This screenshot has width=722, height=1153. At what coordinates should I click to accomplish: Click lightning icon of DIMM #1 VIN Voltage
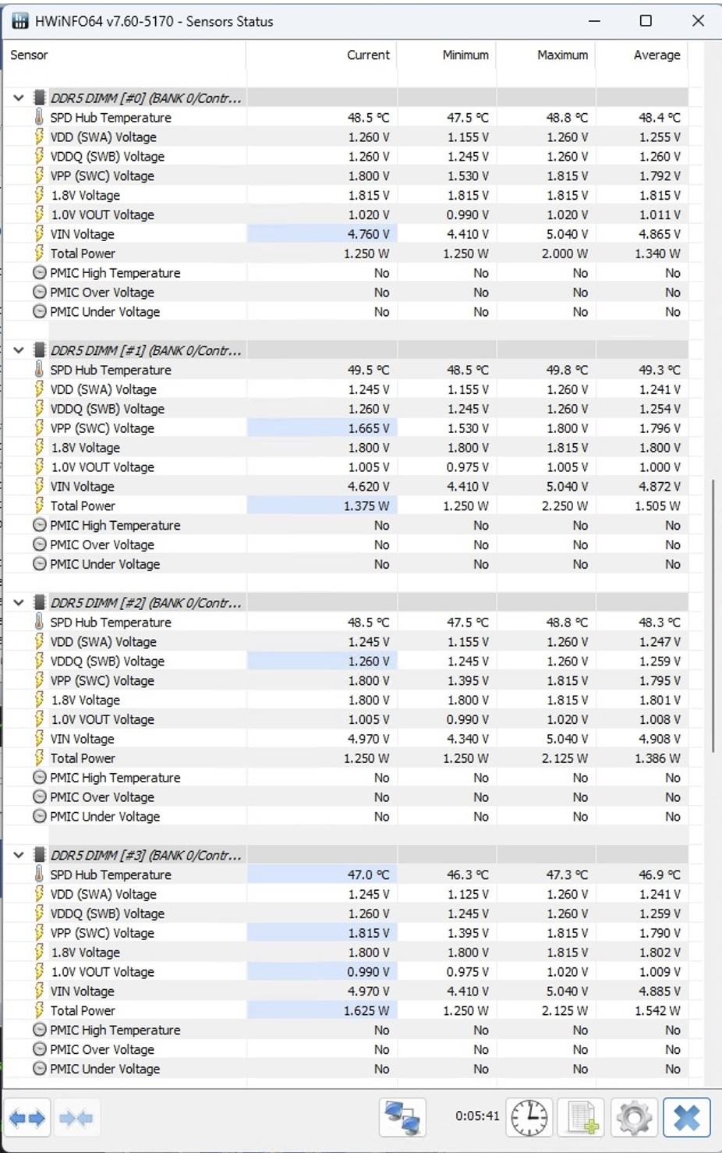point(39,486)
